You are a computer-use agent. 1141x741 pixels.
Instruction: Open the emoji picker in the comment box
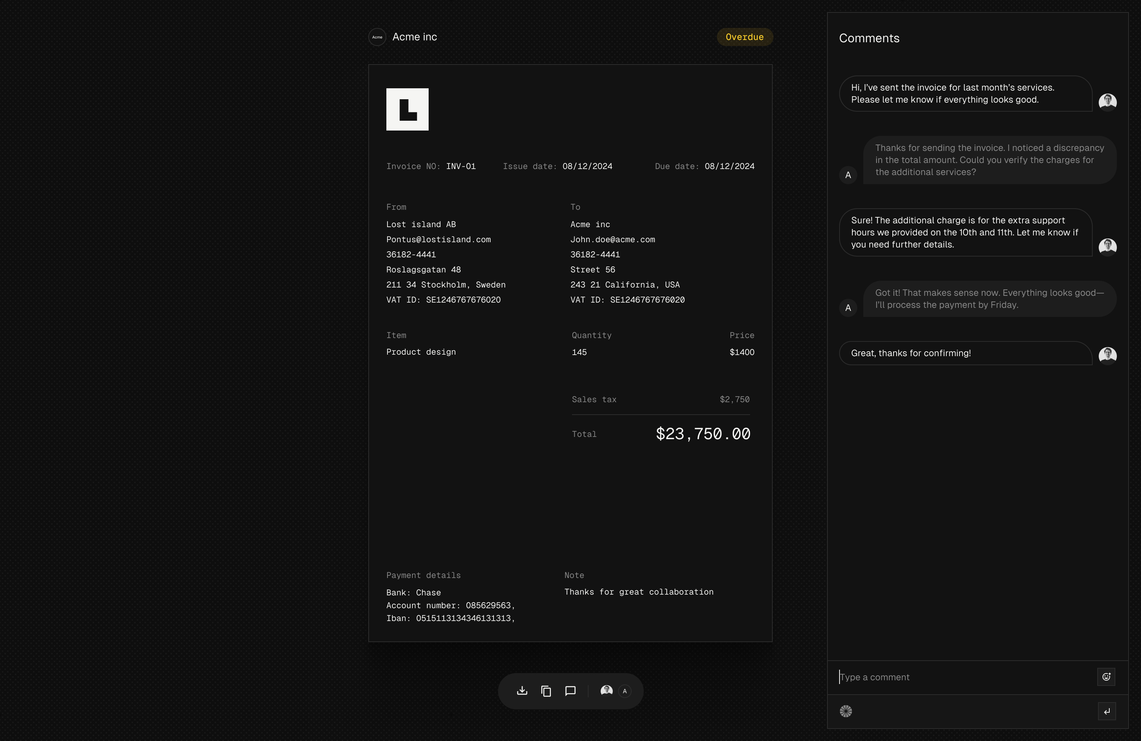(x=1107, y=677)
